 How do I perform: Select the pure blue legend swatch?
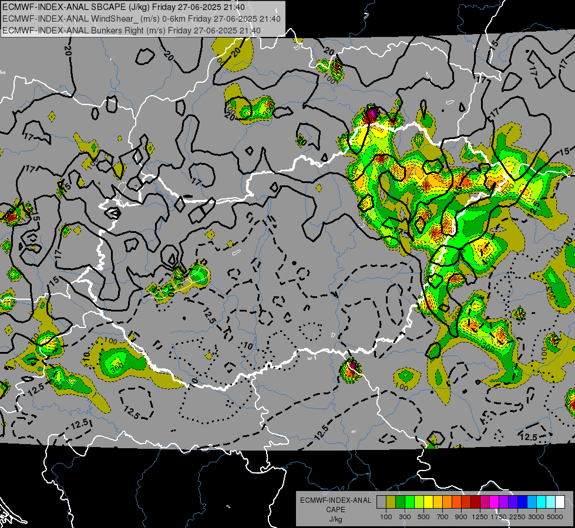coord(522,502)
